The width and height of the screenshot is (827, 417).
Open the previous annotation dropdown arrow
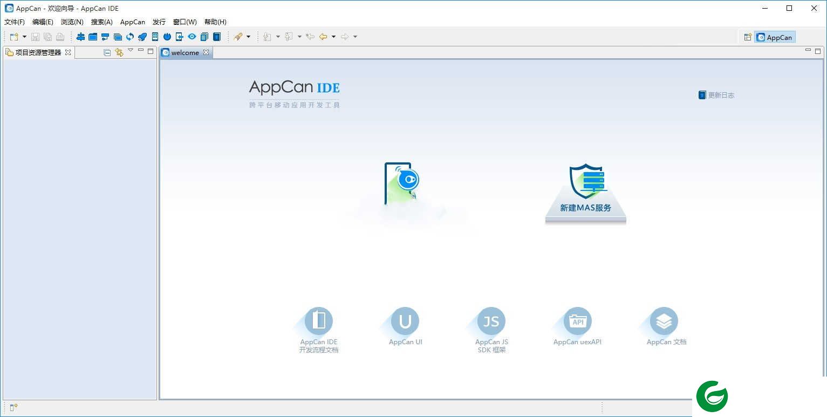299,37
